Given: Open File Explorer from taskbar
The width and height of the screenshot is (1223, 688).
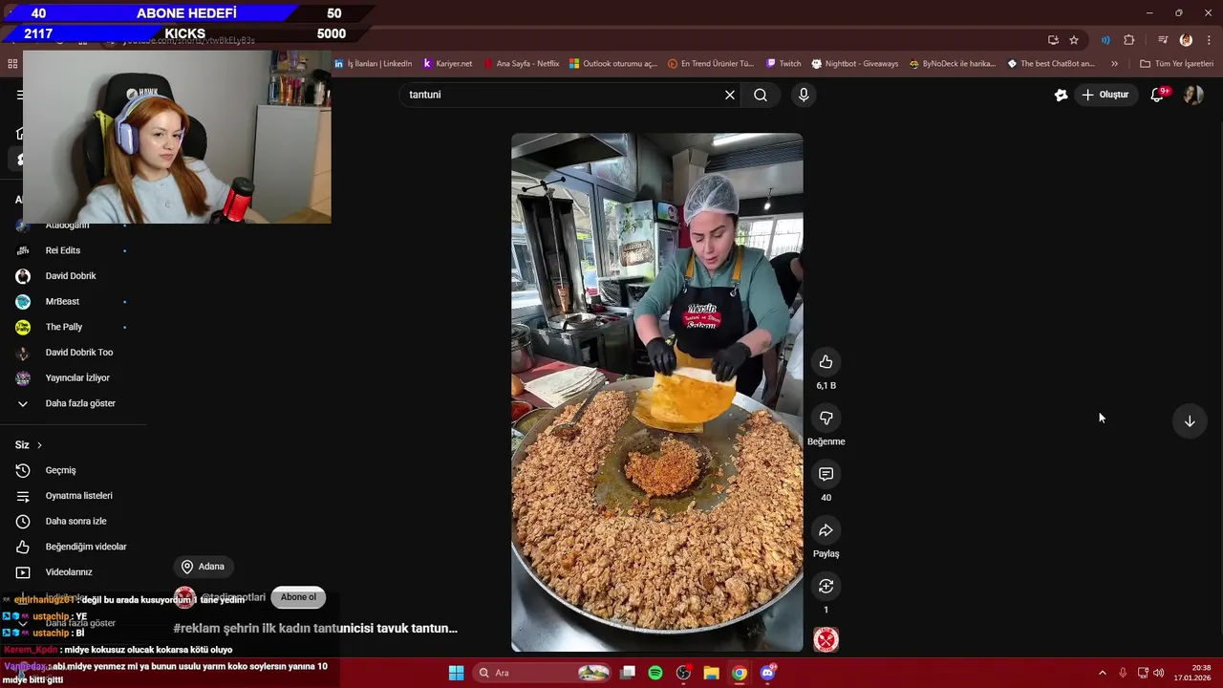Looking at the screenshot, I should coord(711,673).
